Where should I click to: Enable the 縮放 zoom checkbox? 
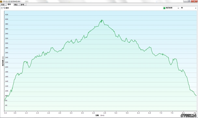[2, 8]
